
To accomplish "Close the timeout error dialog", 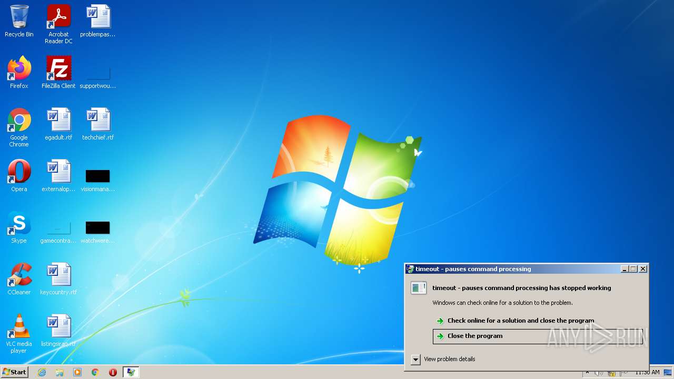I will (643, 269).
